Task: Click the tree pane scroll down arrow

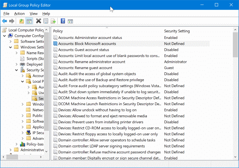Action: (46, 152)
